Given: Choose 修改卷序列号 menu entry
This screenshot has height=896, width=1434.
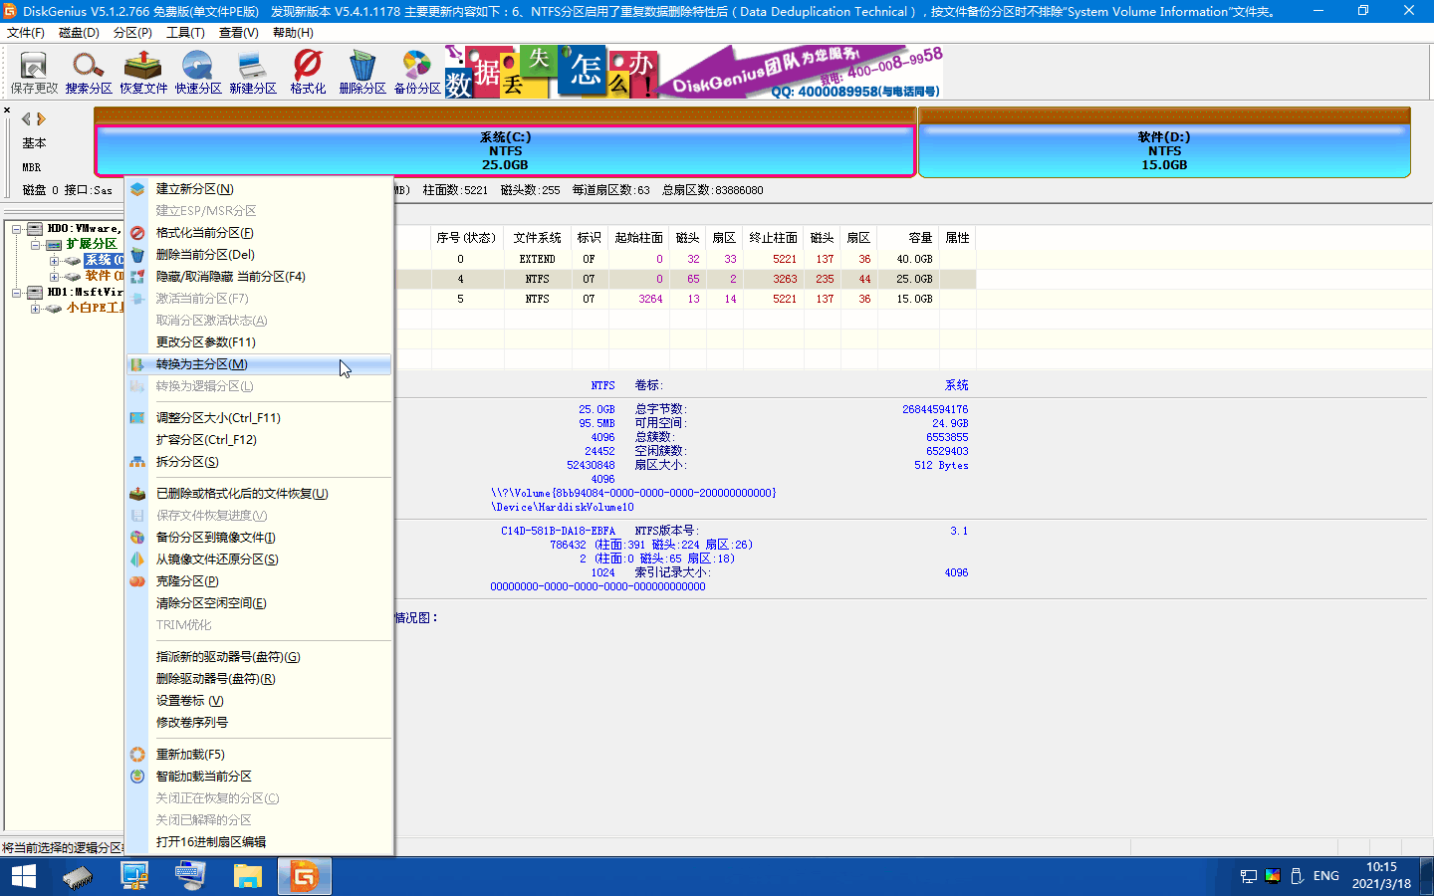Looking at the screenshot, I should [x=259, y=723].
